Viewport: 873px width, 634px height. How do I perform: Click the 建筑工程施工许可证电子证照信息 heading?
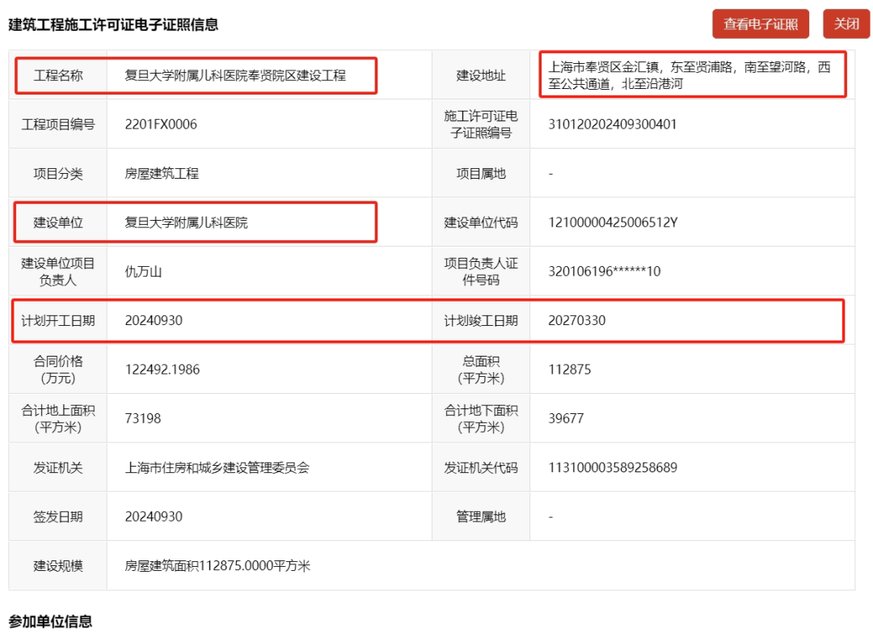coord(113,24)
